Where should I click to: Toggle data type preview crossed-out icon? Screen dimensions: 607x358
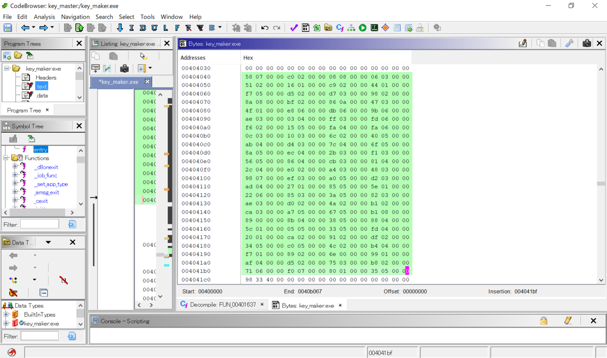tap(63, 280)
